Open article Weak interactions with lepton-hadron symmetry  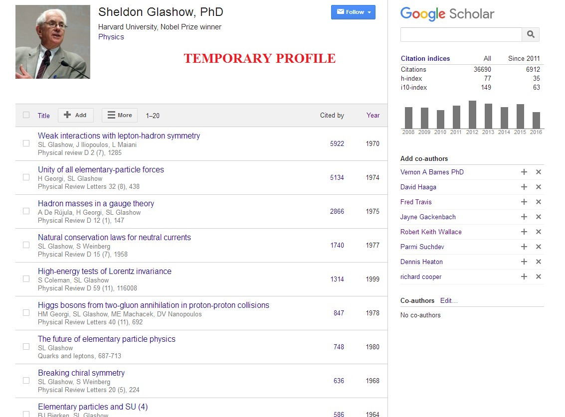tap(119, 136)
